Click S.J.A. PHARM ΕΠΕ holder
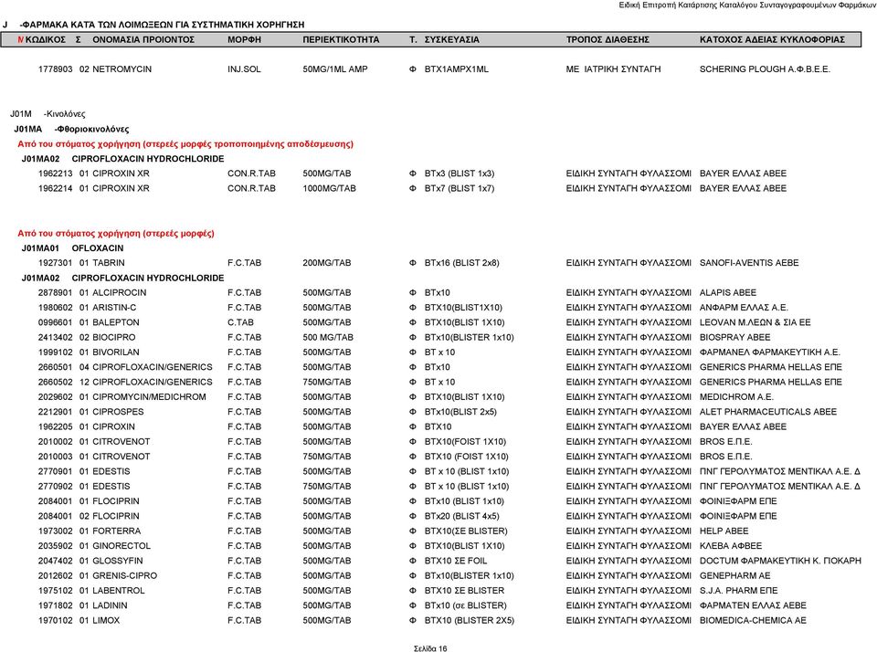The width and height of the screenshot is (877, 652). click(x=739, y=591)
